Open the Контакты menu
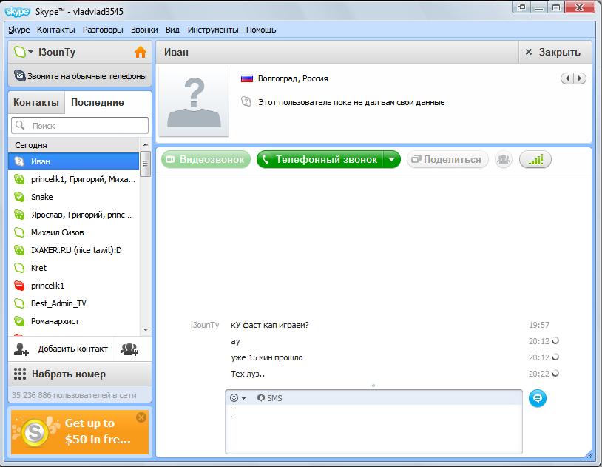The height and width of the screenshot is (467, 602). (56, 30)
